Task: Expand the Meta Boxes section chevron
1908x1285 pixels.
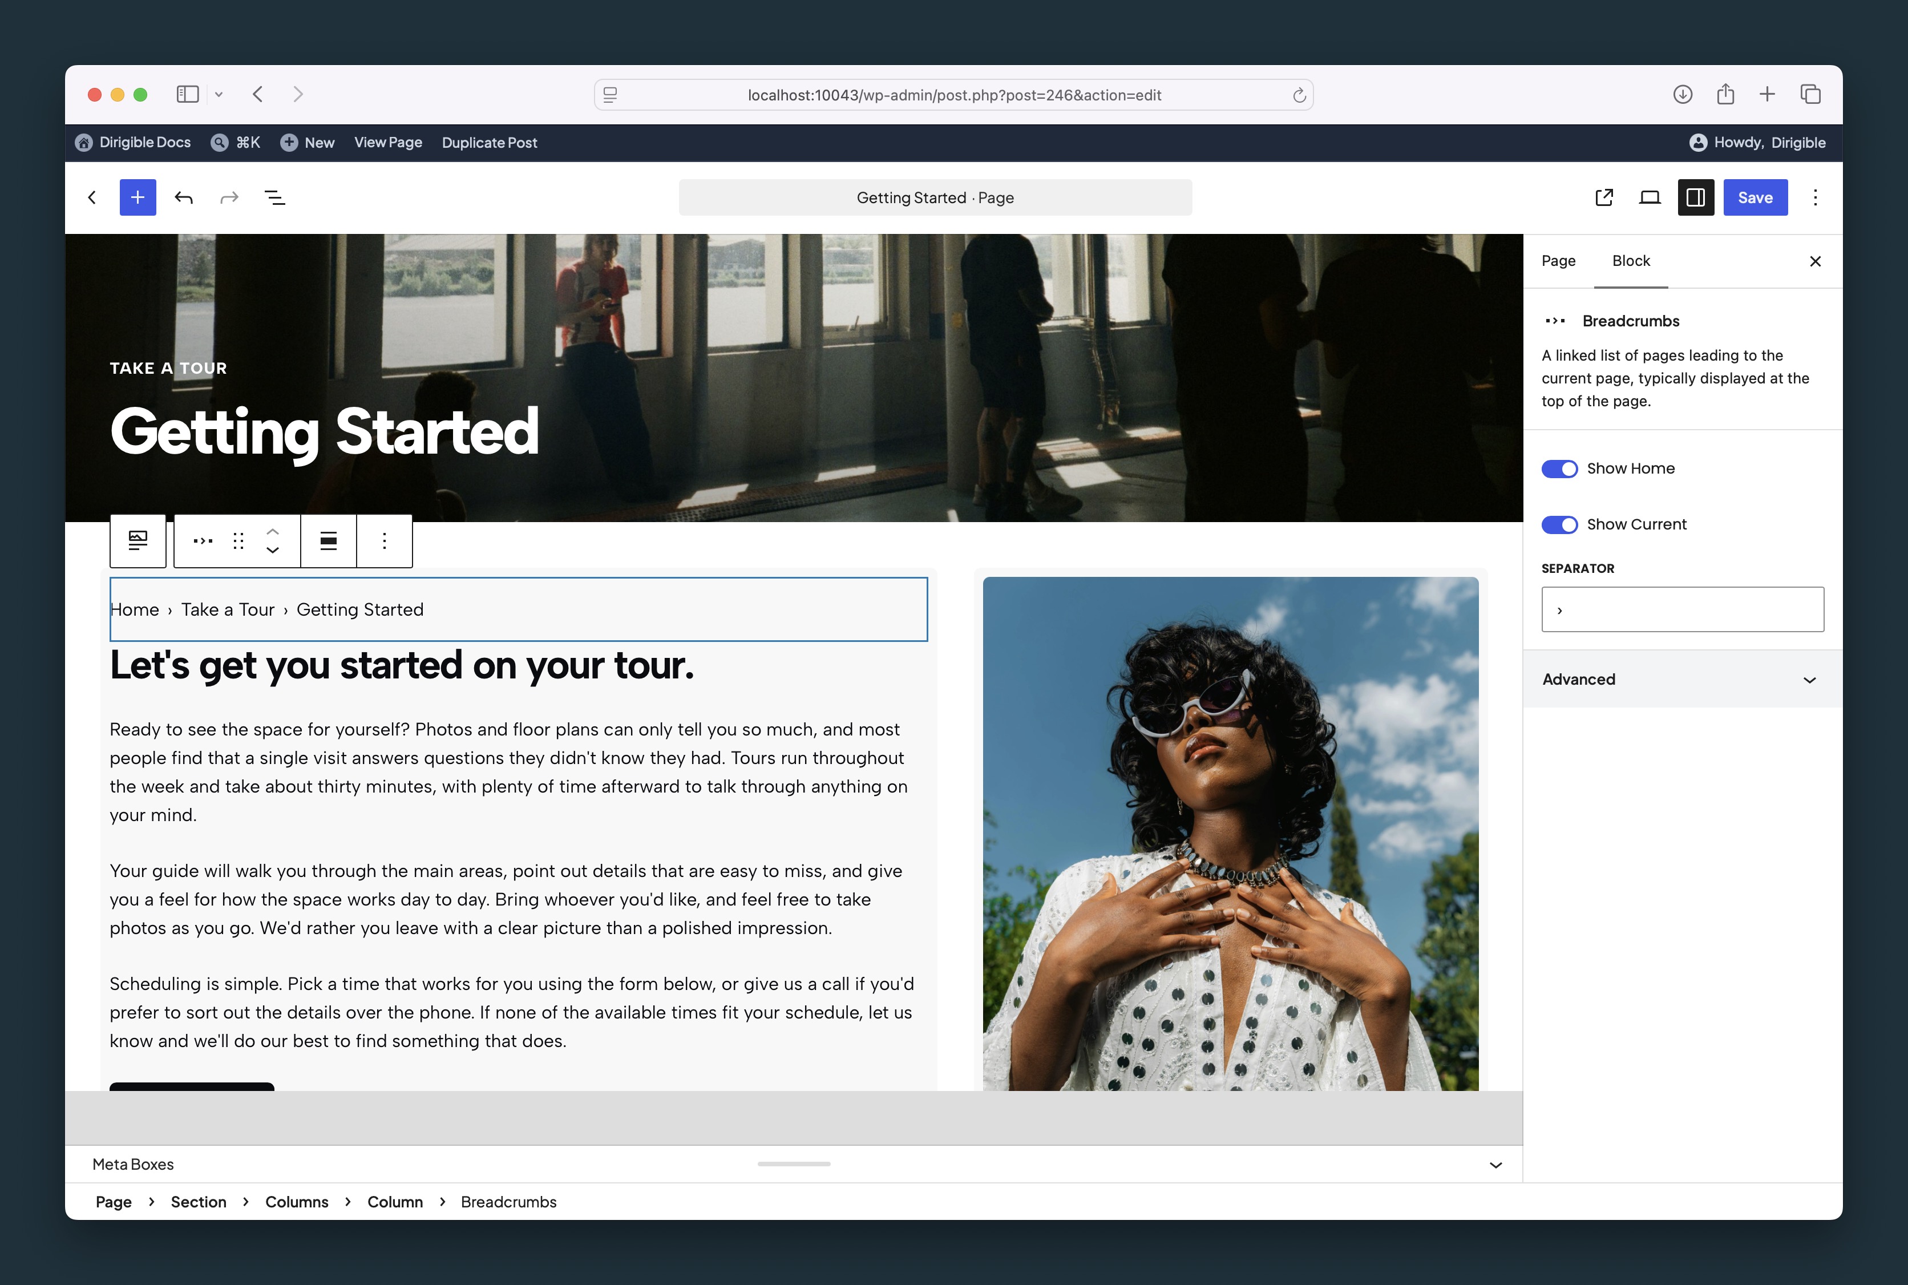Action: (1495, 1165)
